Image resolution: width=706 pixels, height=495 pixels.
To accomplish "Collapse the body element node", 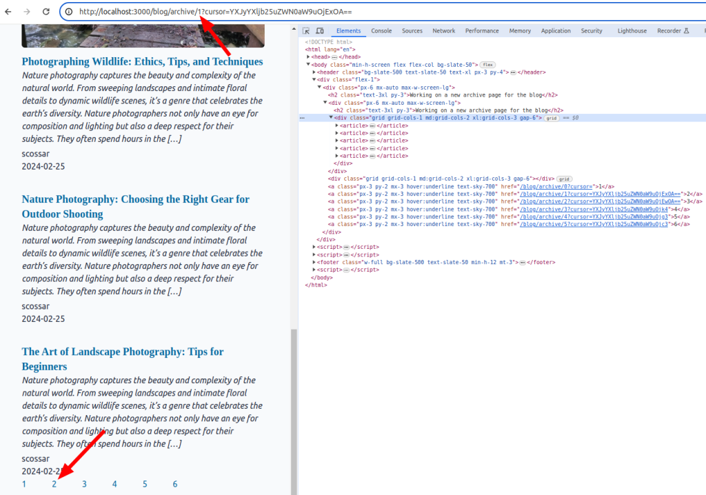I will 308,65.
